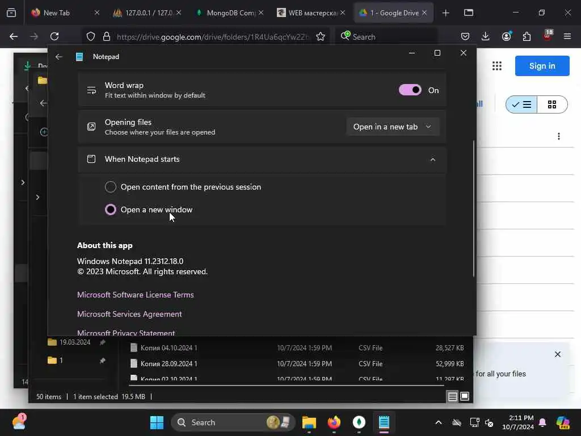The width and height of the screenshot is (581, 436).
Task: Collapse the When Notepad starts section
Action: pyautogui.click(x=433, y=160)
